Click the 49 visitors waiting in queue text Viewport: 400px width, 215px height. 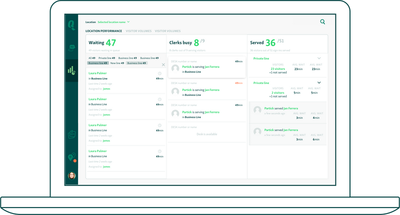tap(104, 50)
